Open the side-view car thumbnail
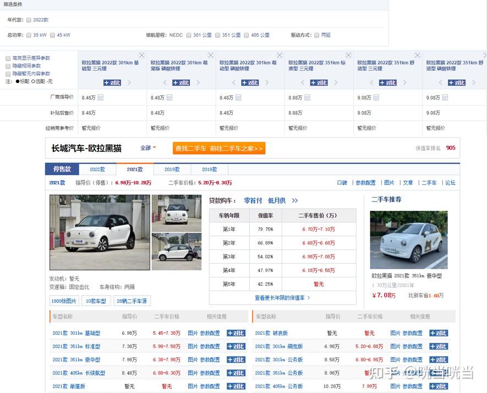The height and width of the screenshot is (393, 487). [177, 252]
